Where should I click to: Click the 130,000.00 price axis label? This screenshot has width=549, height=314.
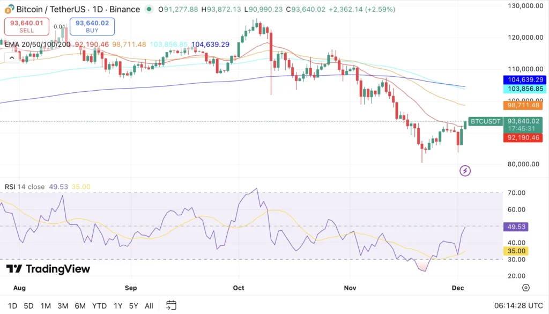click(x=525, y=5)
